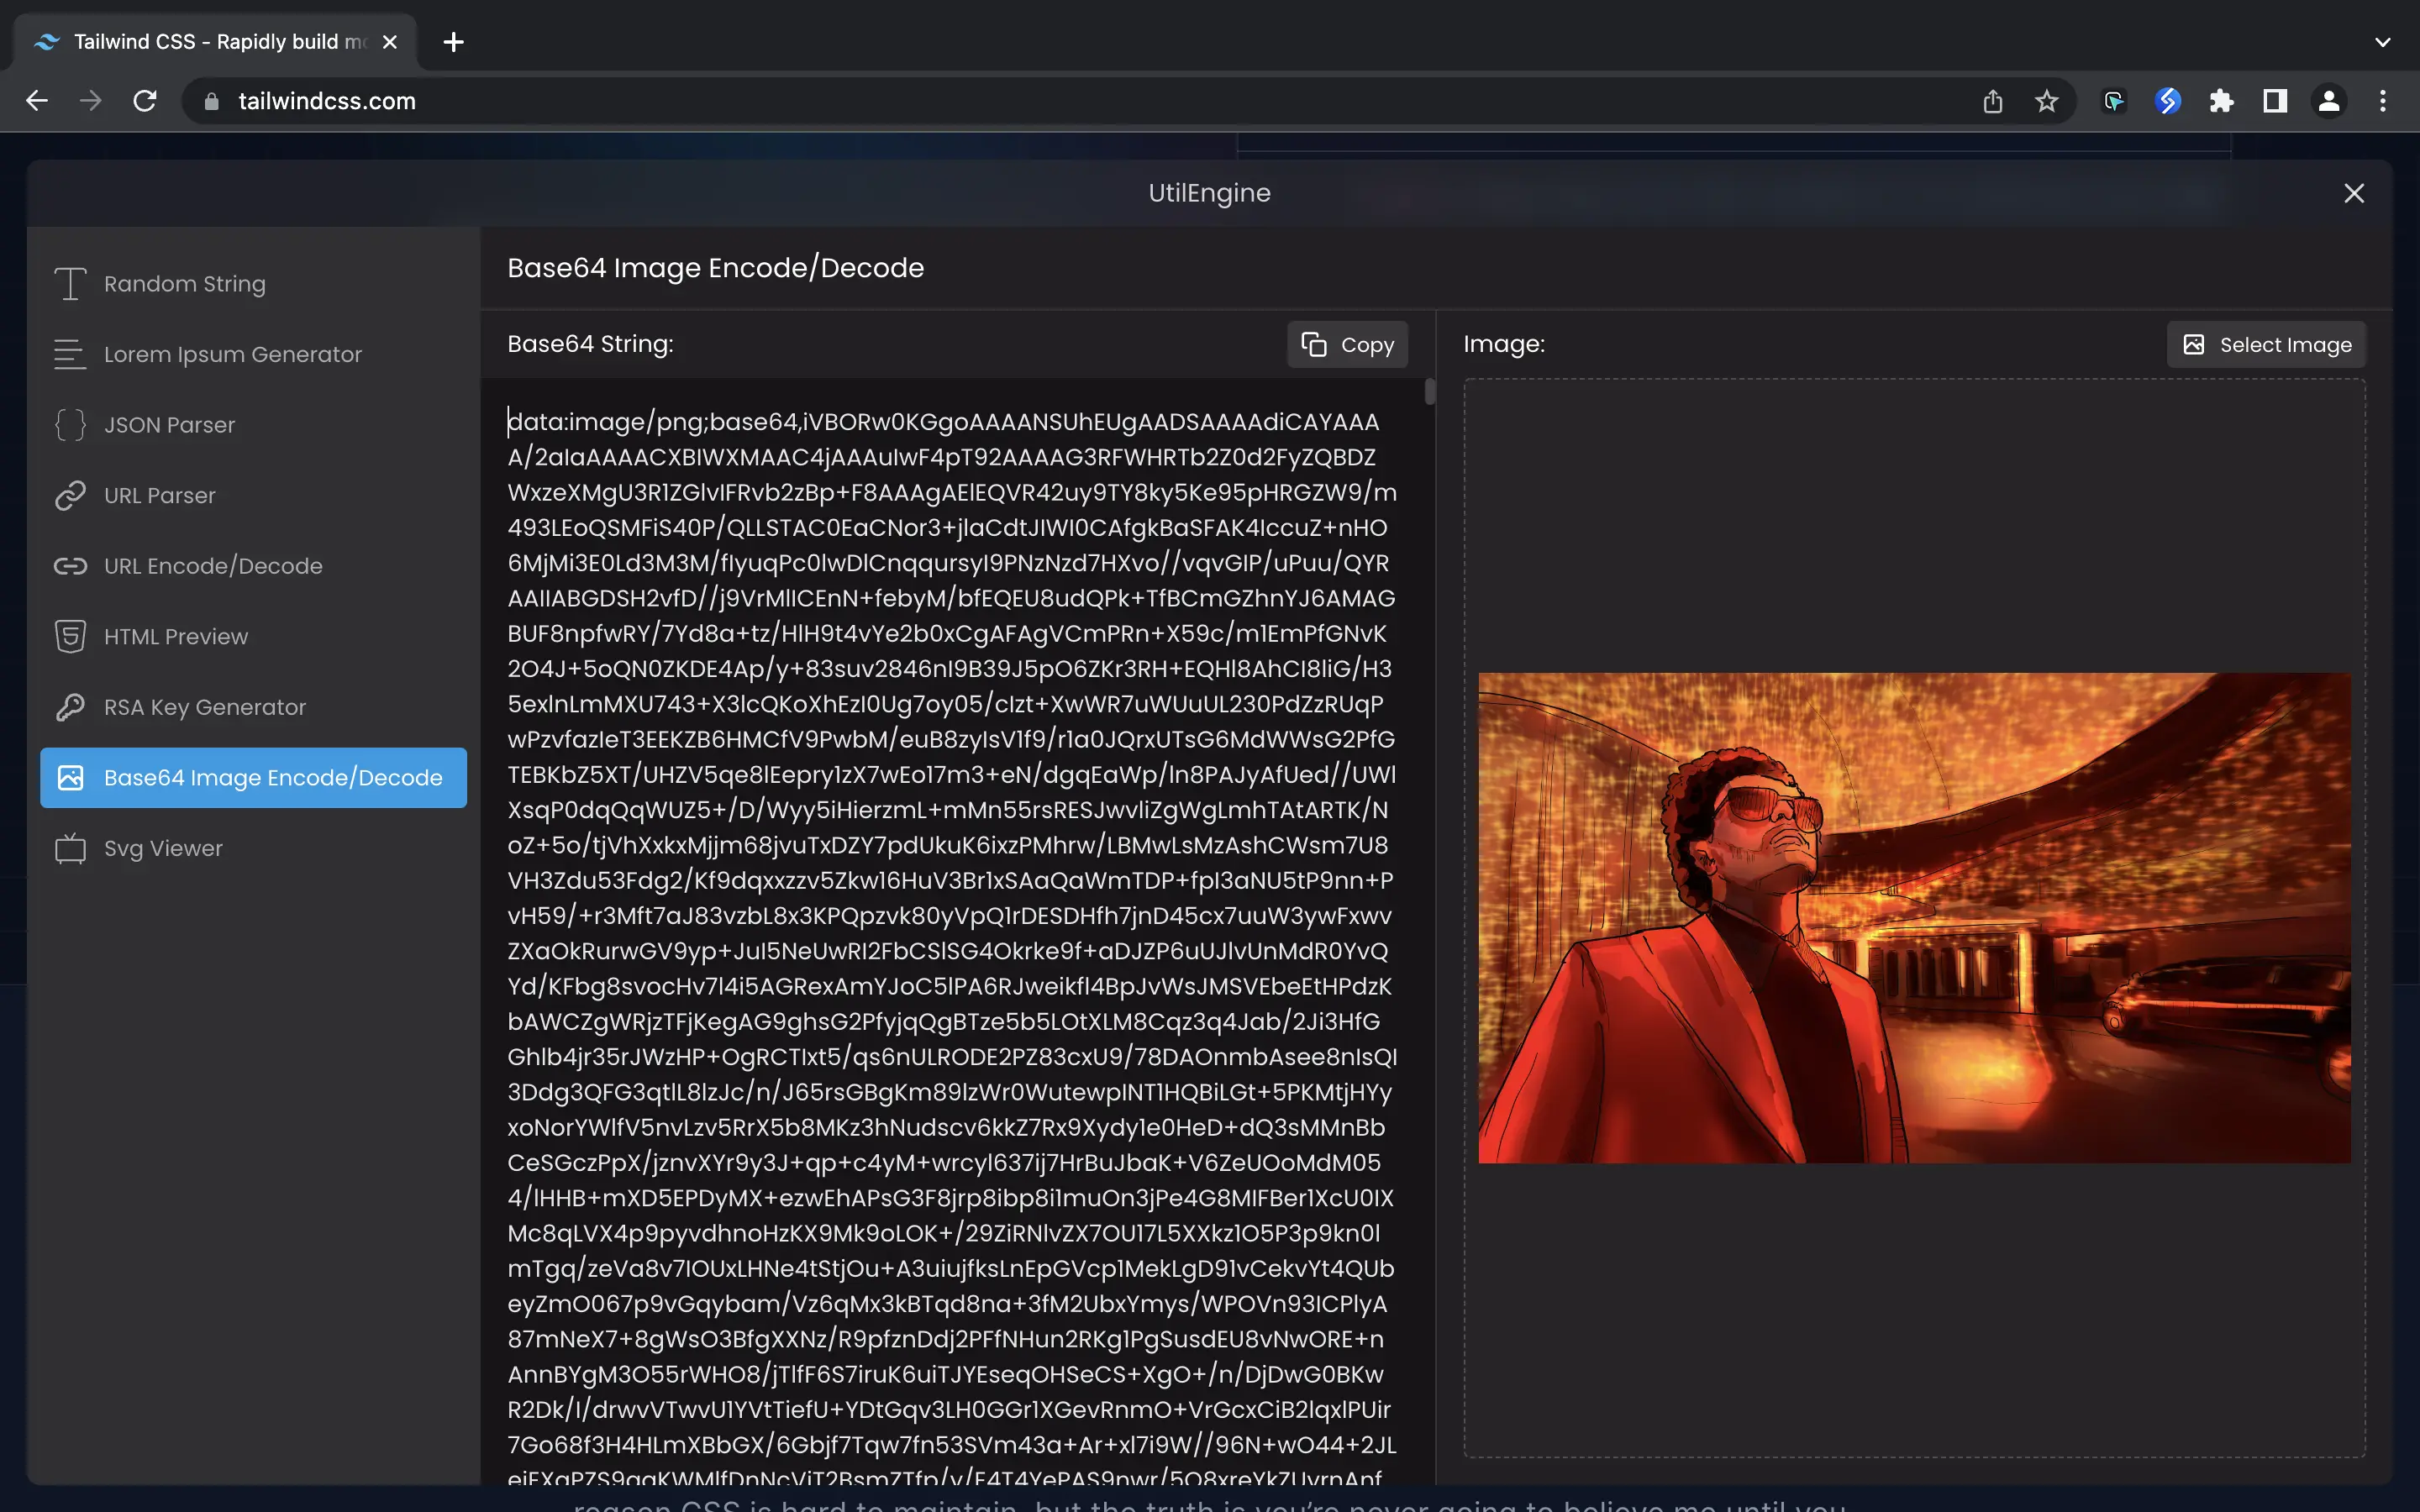Bookmark this page with the star icon

(2046, 101)
